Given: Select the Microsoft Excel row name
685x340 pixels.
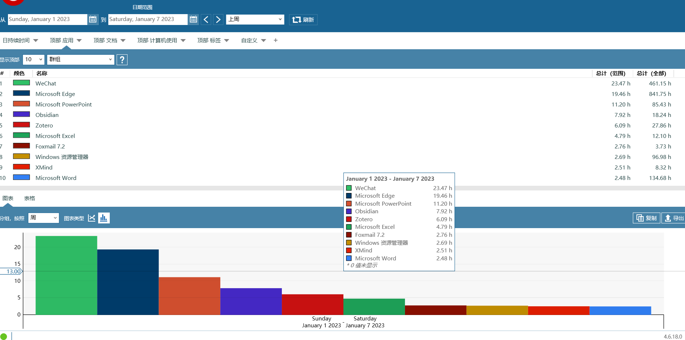Looking at the screenshot, I should (x=55, y=136).
